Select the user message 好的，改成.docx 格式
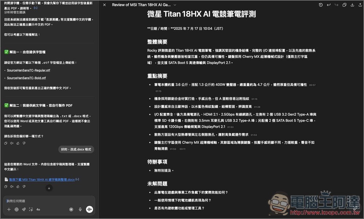Viewport: 364px width, 219px height. click(x=76, y=150)
